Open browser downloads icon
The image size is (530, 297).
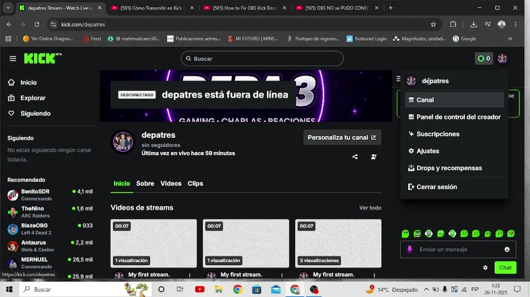click(473, 24)
